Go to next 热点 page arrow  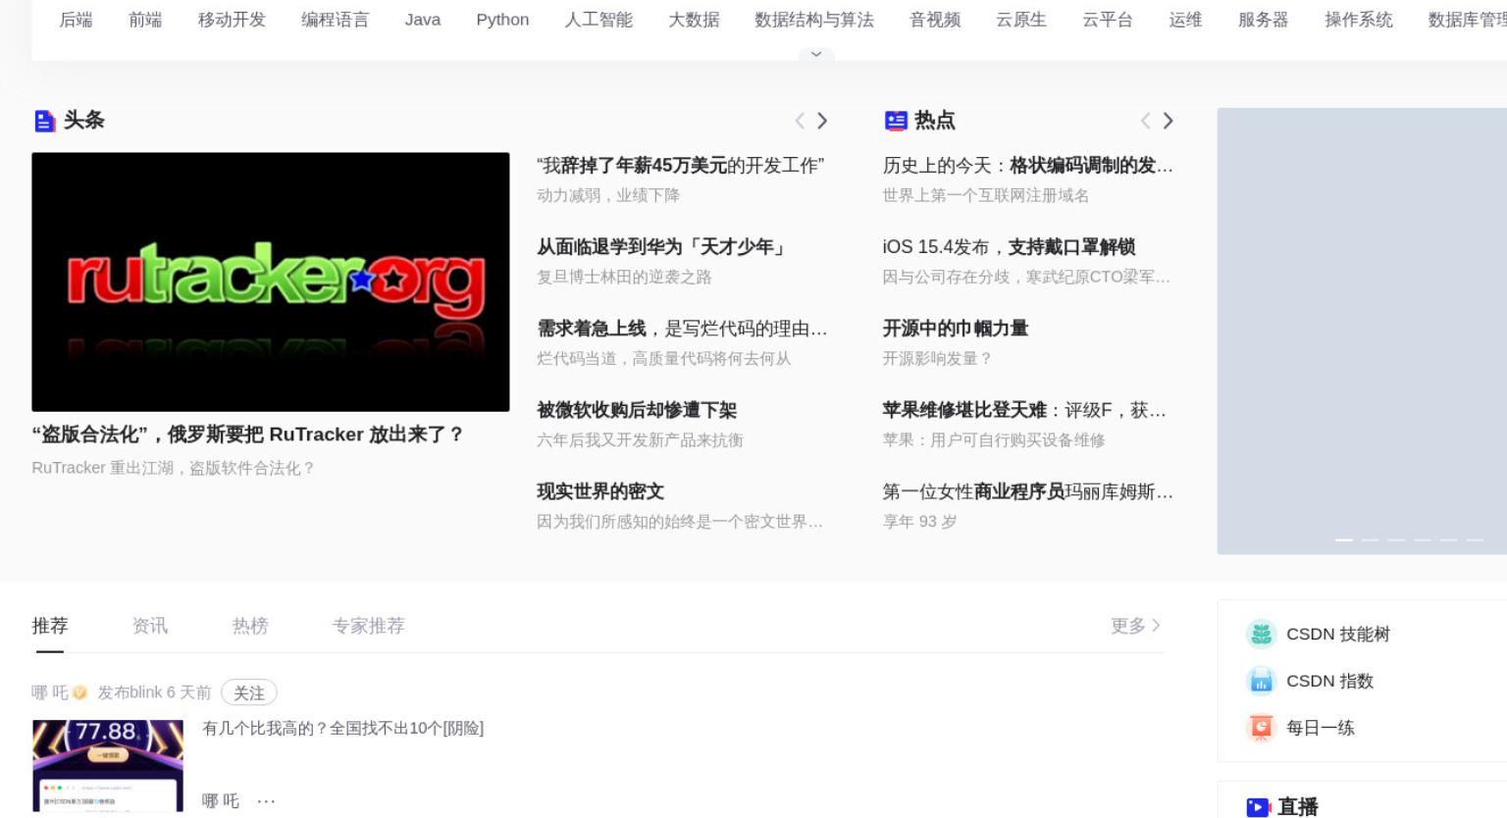pos(1168,121)
